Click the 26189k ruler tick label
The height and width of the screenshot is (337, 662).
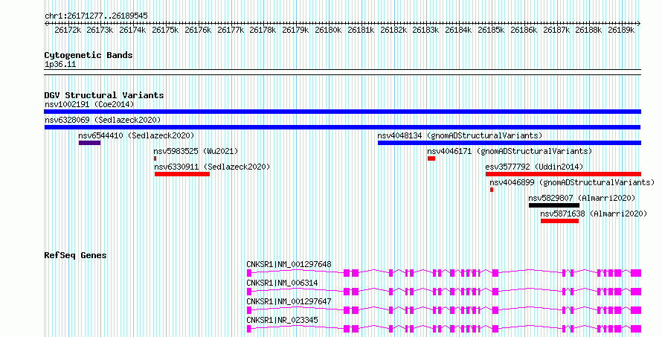[x=621, y=30]
